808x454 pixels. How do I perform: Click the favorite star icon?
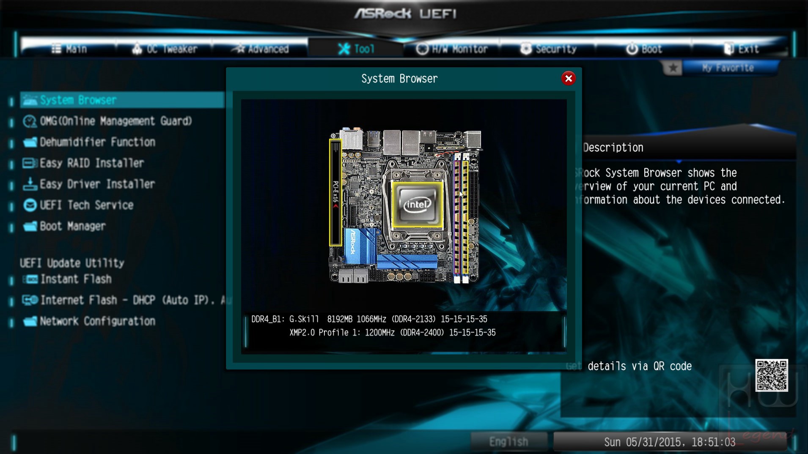tap(673, 68)
